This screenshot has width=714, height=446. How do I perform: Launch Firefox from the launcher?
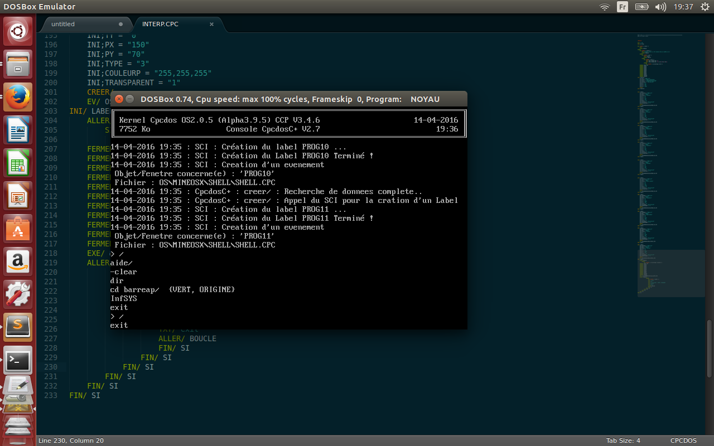(18, 97)
